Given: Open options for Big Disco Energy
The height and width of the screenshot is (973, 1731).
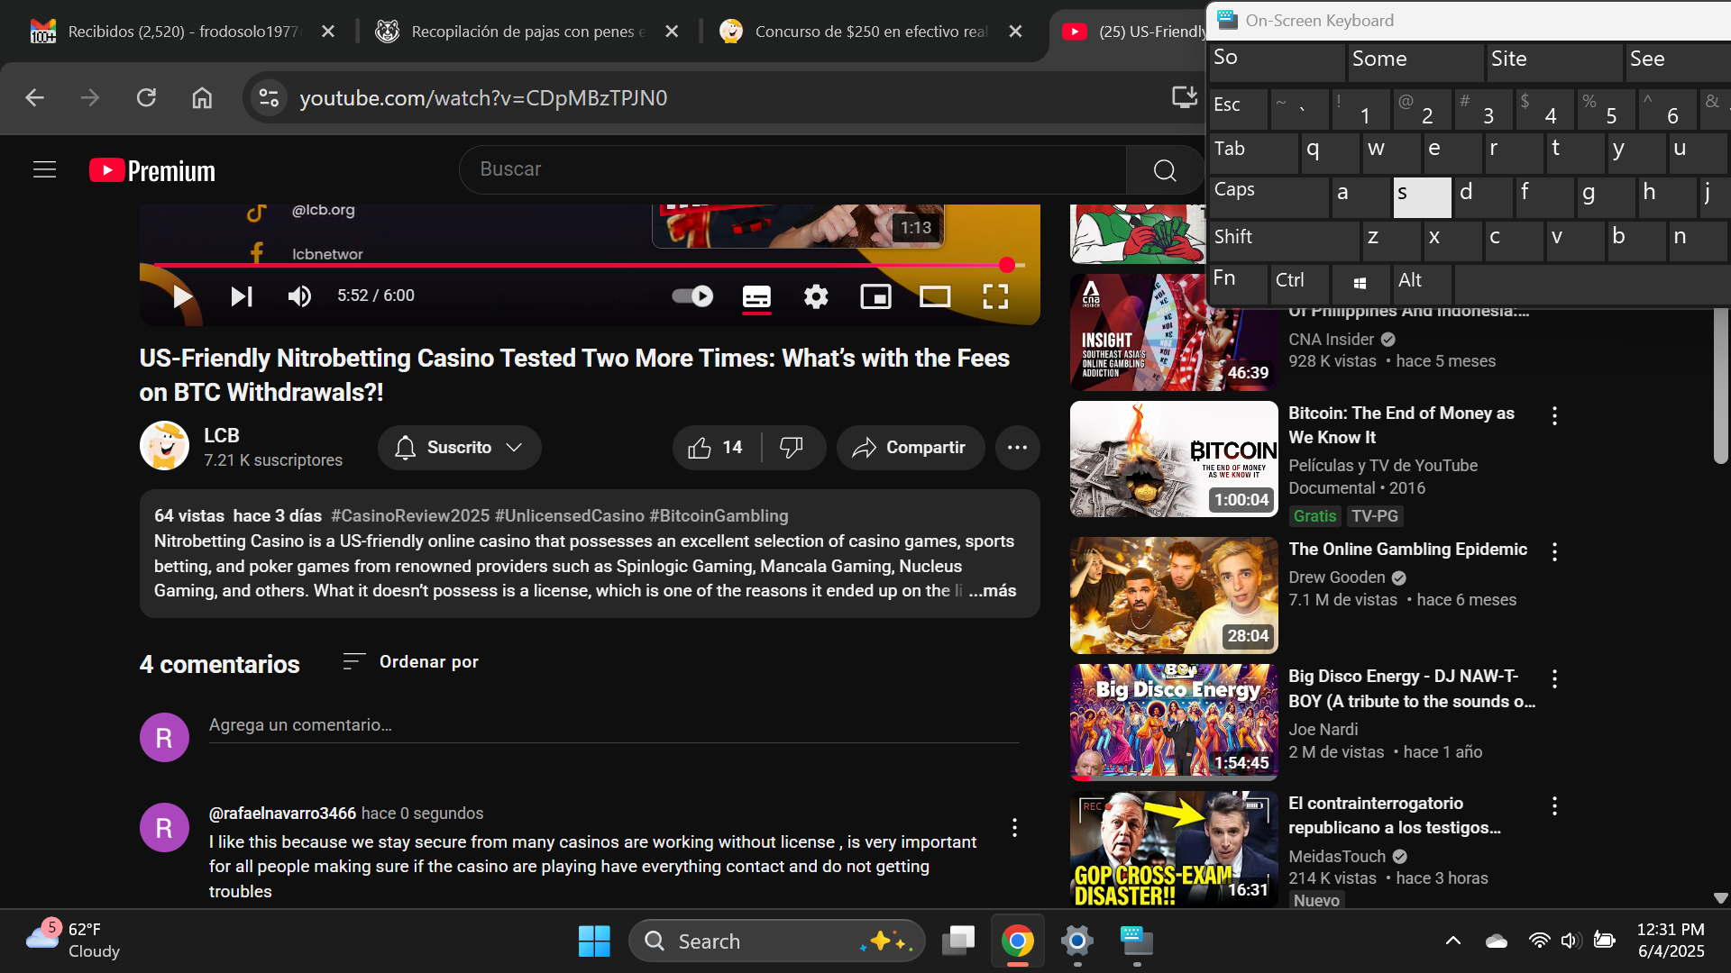Looking at the screenshot, I should pyautogui.click(x=1554, y=678).
